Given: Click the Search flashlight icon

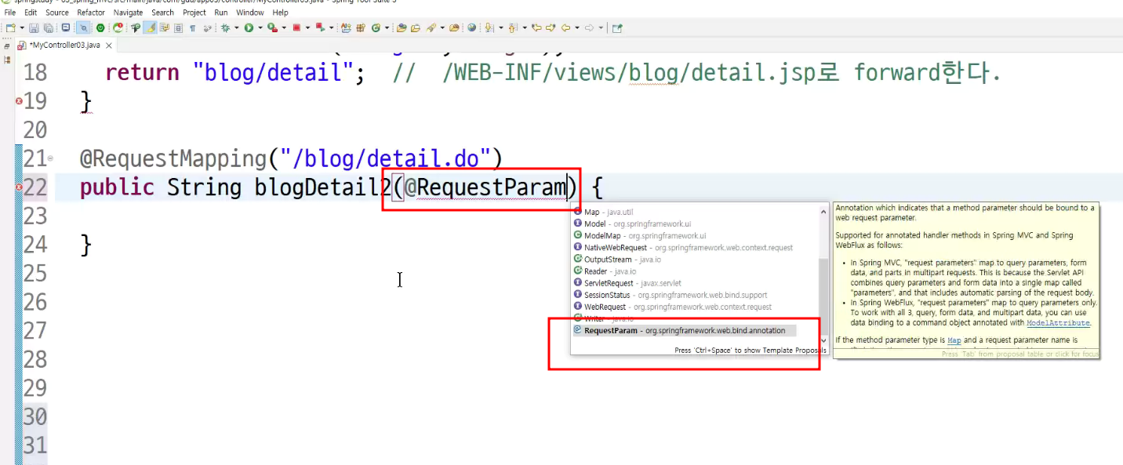Looking at the screenshot, I should point(431,27).
